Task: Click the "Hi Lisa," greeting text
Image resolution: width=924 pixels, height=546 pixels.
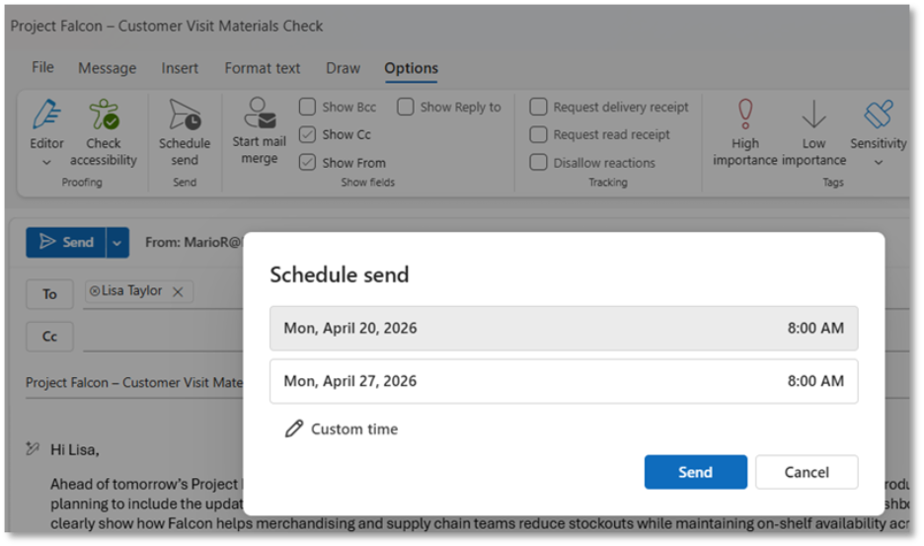Action: click(75, 450)
